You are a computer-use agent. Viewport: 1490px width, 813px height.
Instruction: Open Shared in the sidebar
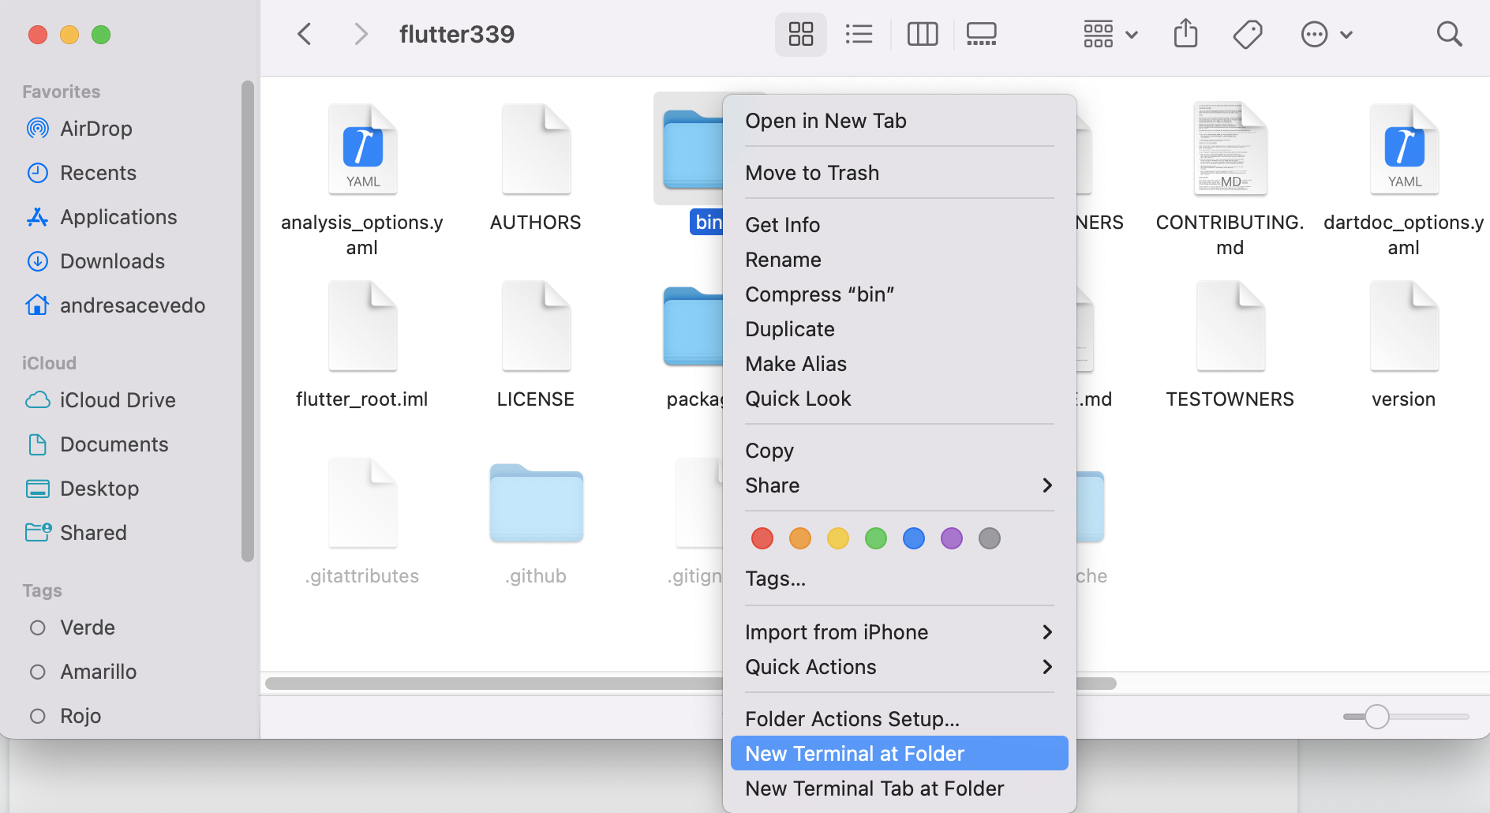[x=93, y=533]
